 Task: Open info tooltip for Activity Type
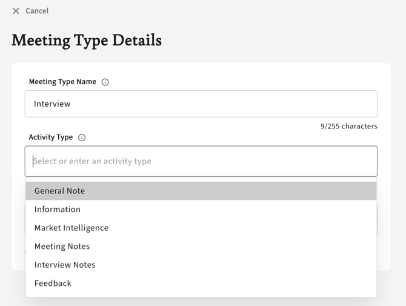[x=82, y=138]
